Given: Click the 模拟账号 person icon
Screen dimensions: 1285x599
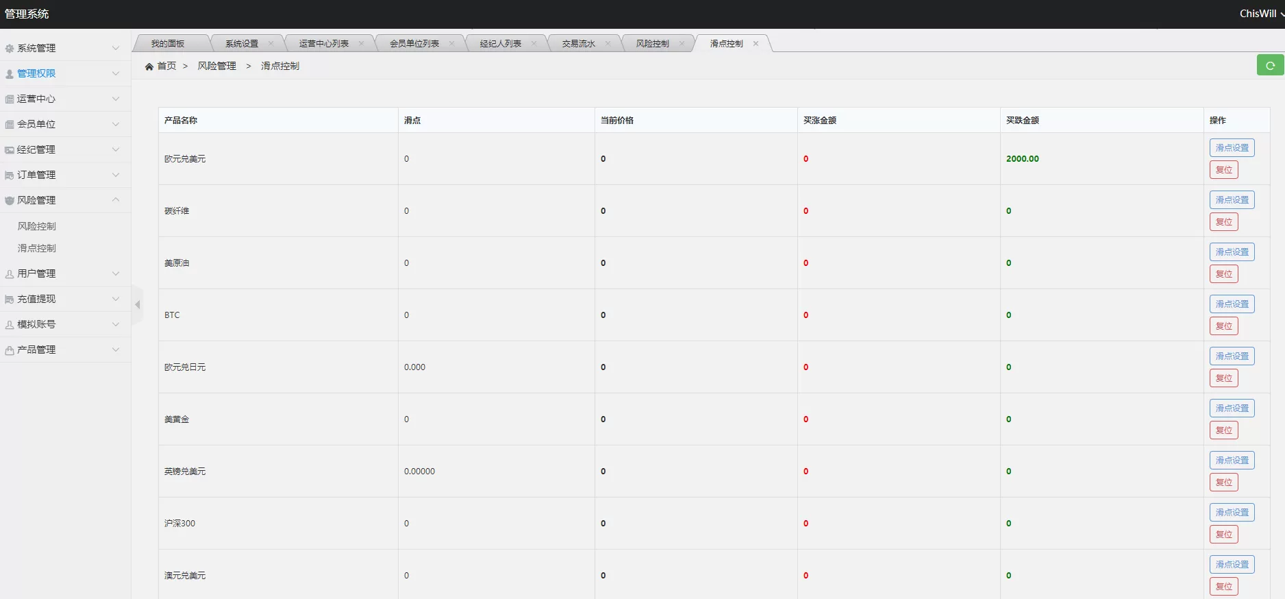Looking at the screenshot, I should point(10,325).
